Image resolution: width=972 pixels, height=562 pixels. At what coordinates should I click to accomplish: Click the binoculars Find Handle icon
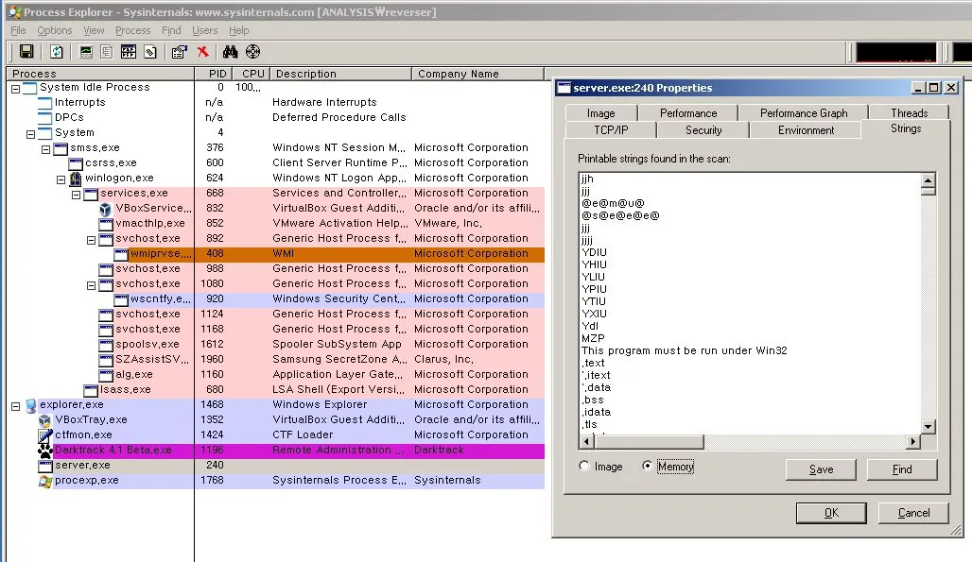click(230, 52)
